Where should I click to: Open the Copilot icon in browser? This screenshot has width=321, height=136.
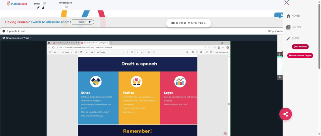[228, 47]
